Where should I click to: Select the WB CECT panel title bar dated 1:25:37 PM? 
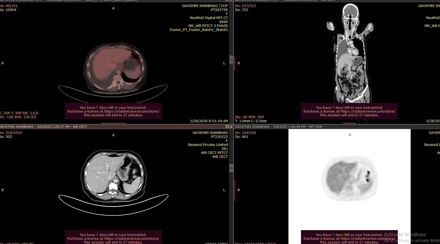(x=113, y=127)
